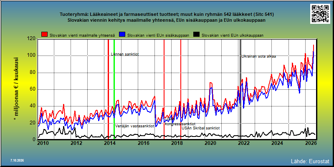Image resolution: width=334 pixels, height=167 pixels.
Task: Click the gray vertical line near 2022
Action: (x=240, y=89)
